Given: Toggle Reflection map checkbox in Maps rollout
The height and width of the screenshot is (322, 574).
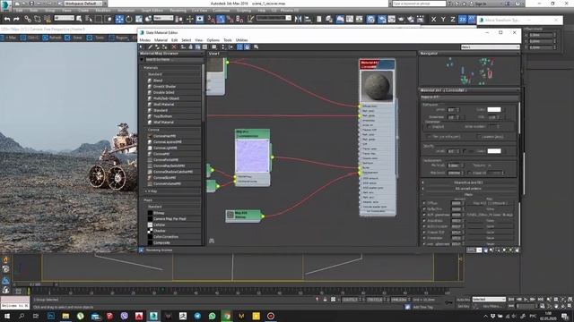Looking at the screenshot, I should 424,208.
